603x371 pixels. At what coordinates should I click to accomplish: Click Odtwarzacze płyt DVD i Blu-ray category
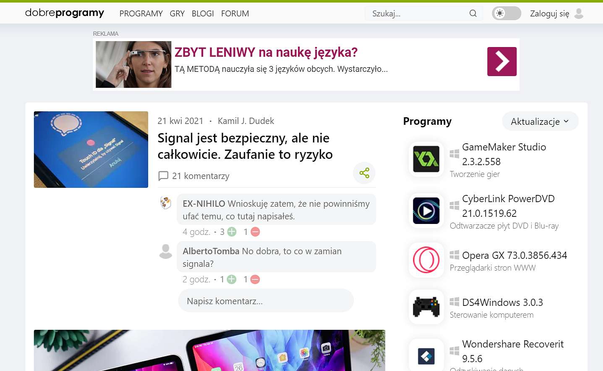pyautogui.click(x=504, y=226)
